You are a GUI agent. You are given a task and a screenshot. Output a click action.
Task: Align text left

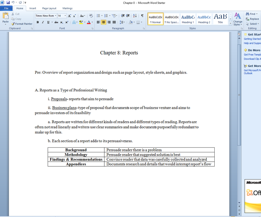[x=99, y=22]
